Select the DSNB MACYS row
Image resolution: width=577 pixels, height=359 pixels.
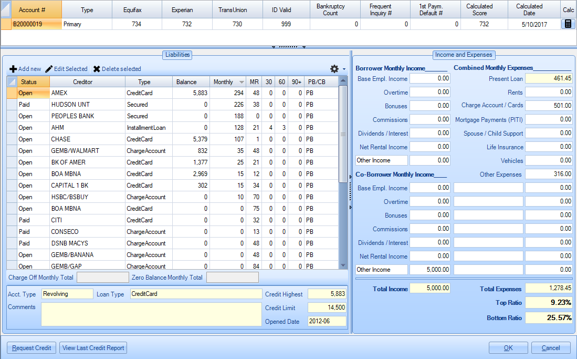(x=172, y=243)
